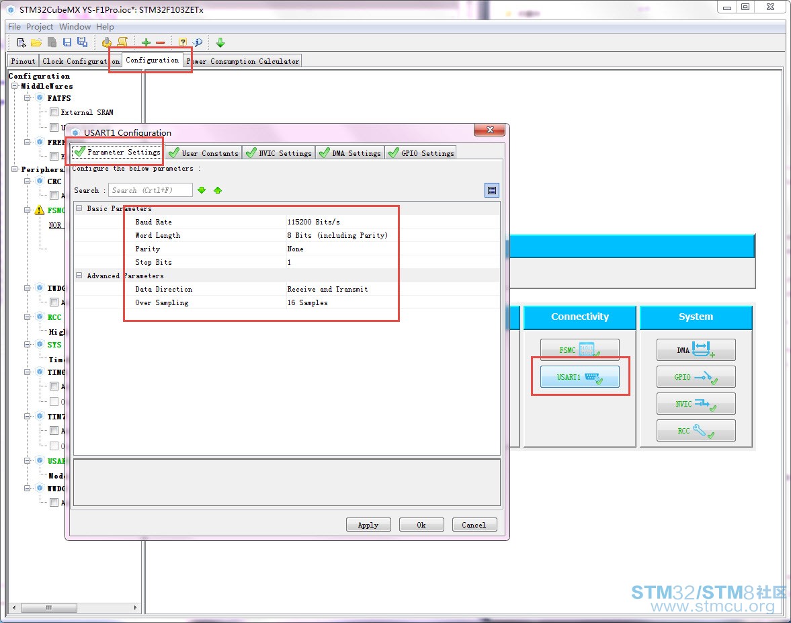Open DMA in the System panel
Image resolution: width=791 pixels, height=623 pixels.
coord(696,349)
